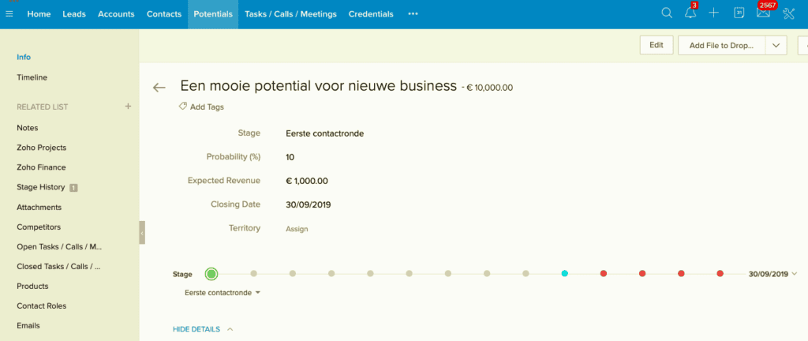Click the Edit button

tap(656, 46)
